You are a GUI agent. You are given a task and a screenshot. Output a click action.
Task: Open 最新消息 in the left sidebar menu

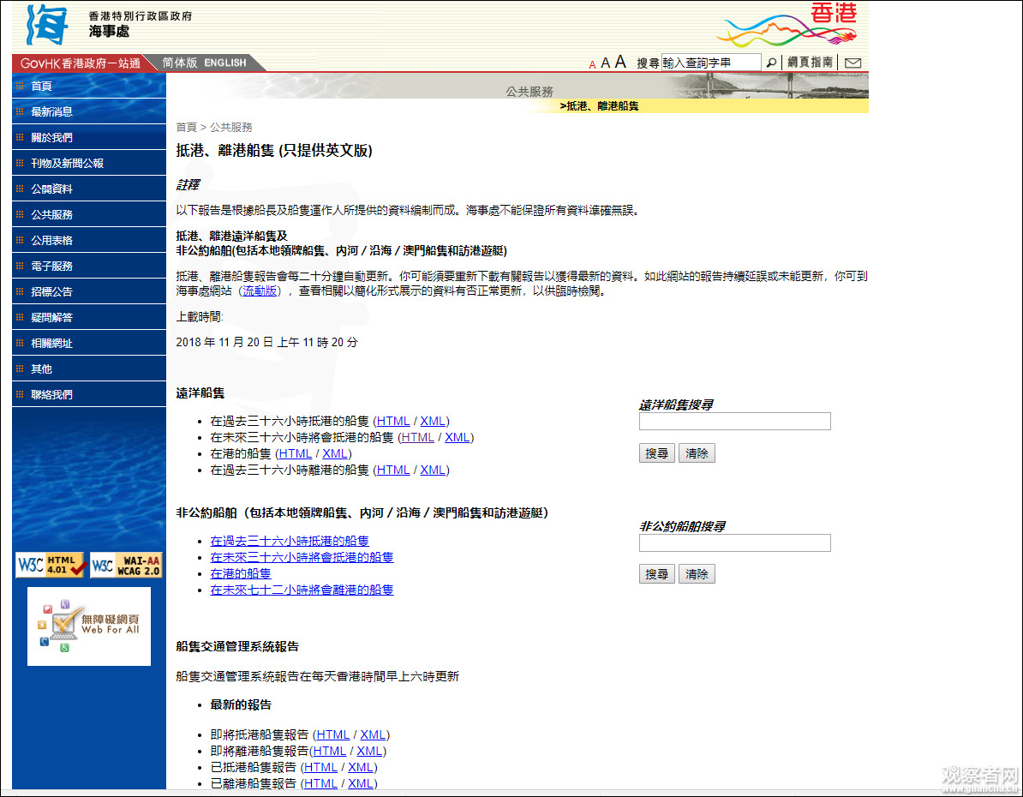coord(52,111)
